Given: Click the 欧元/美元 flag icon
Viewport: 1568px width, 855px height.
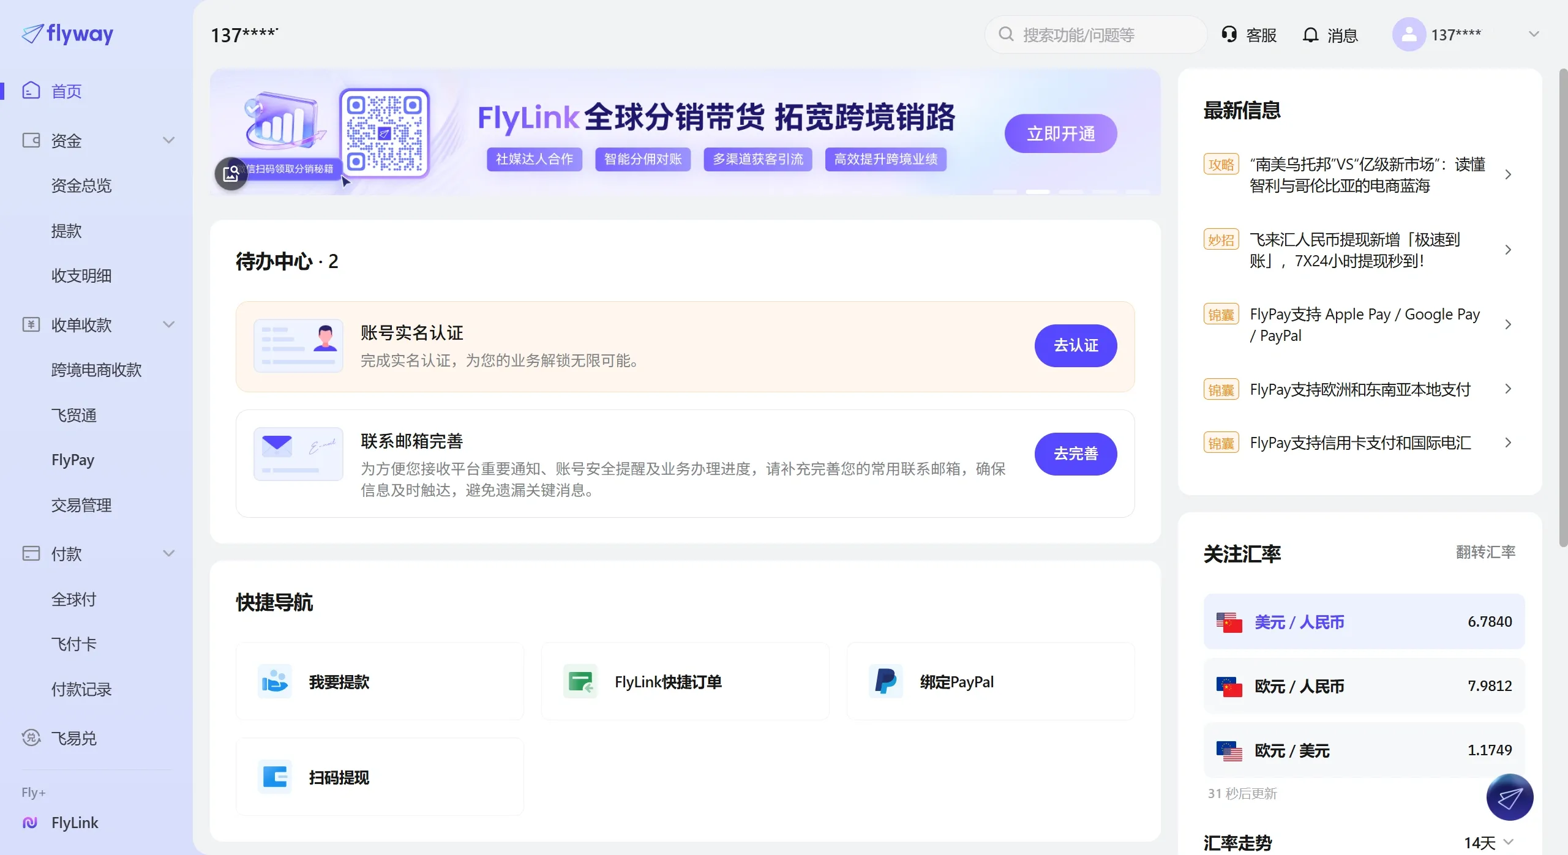Looking at the screenshot, I should (x=1229, y=750).
